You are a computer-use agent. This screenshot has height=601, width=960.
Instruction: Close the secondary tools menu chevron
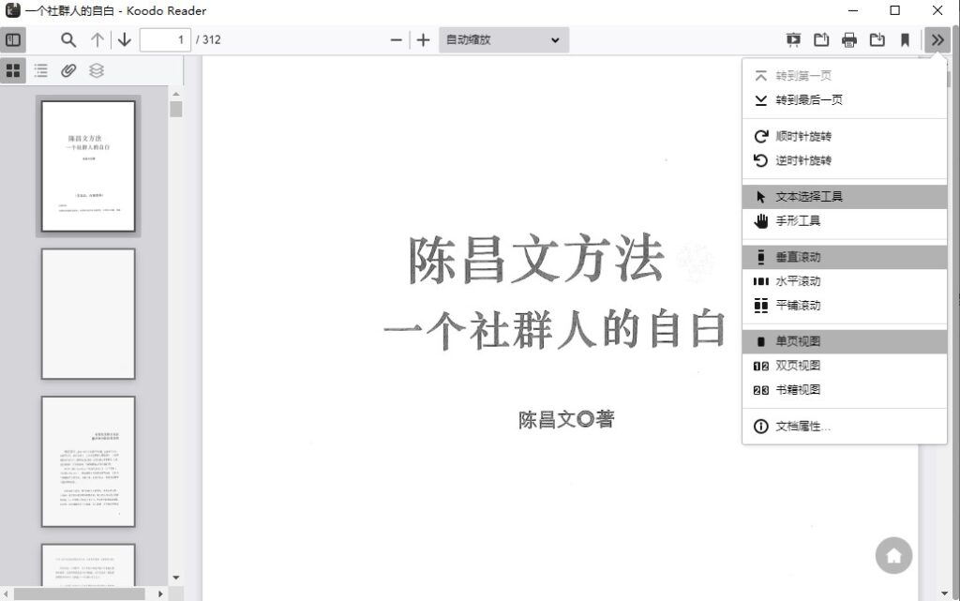(937, 40)
